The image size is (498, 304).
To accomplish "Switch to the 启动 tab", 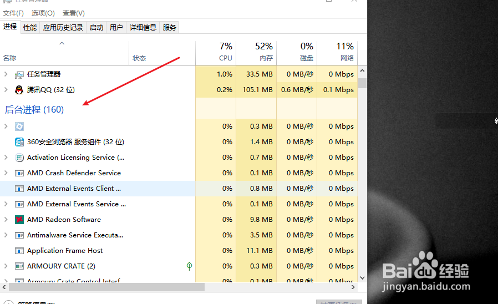I will tap(96, 28).
